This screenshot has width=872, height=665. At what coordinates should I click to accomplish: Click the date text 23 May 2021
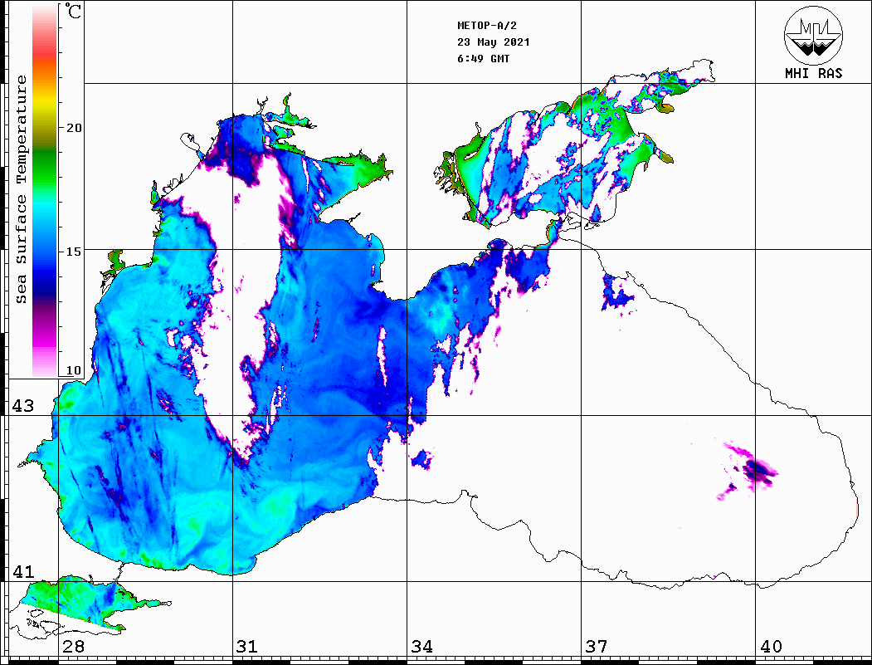point(494,42)
